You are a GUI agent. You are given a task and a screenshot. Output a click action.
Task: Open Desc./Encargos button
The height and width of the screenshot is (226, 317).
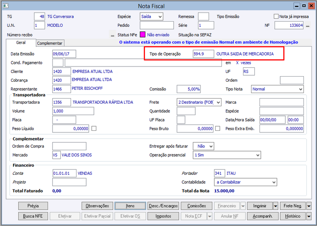point(163,206)
